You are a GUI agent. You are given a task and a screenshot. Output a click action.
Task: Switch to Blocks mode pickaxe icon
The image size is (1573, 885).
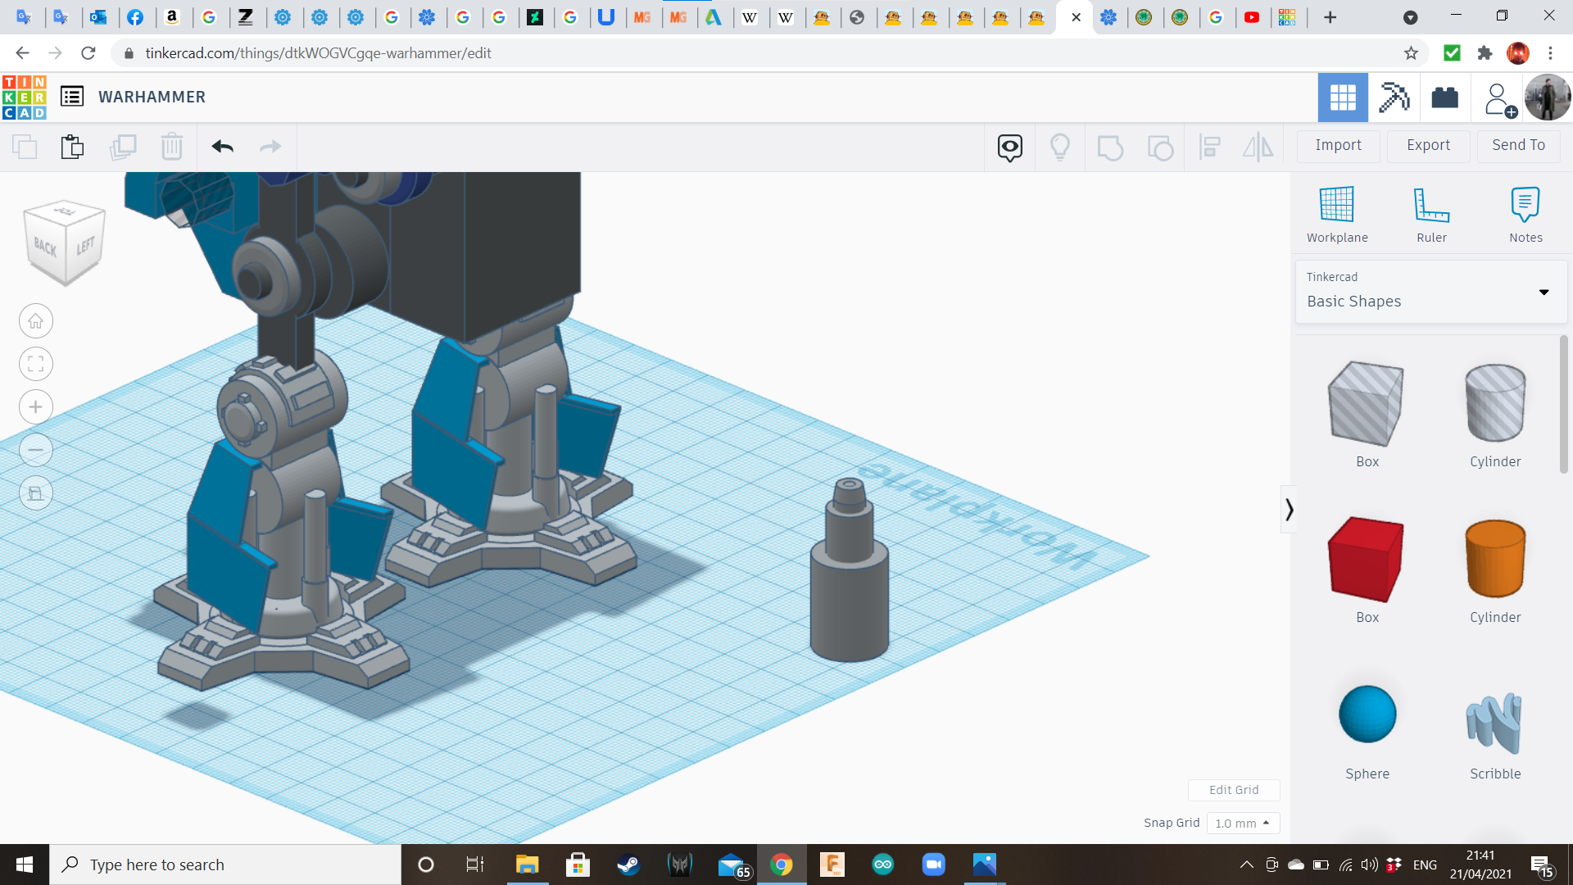coord(1394,98)
